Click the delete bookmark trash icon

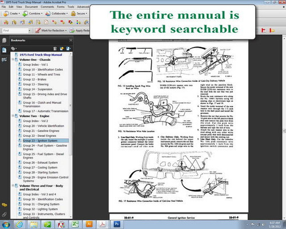55,49
